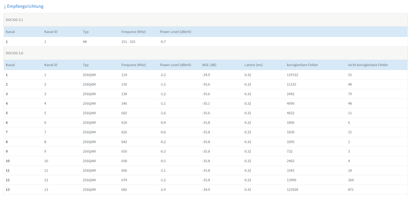Viewport: 409px width, 197px height.
Task: Select the uncorrectable errors value 364
Action: point(350,180)
